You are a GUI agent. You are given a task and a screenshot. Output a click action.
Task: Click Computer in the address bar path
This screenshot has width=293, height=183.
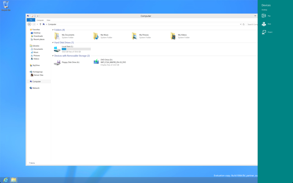52,24
